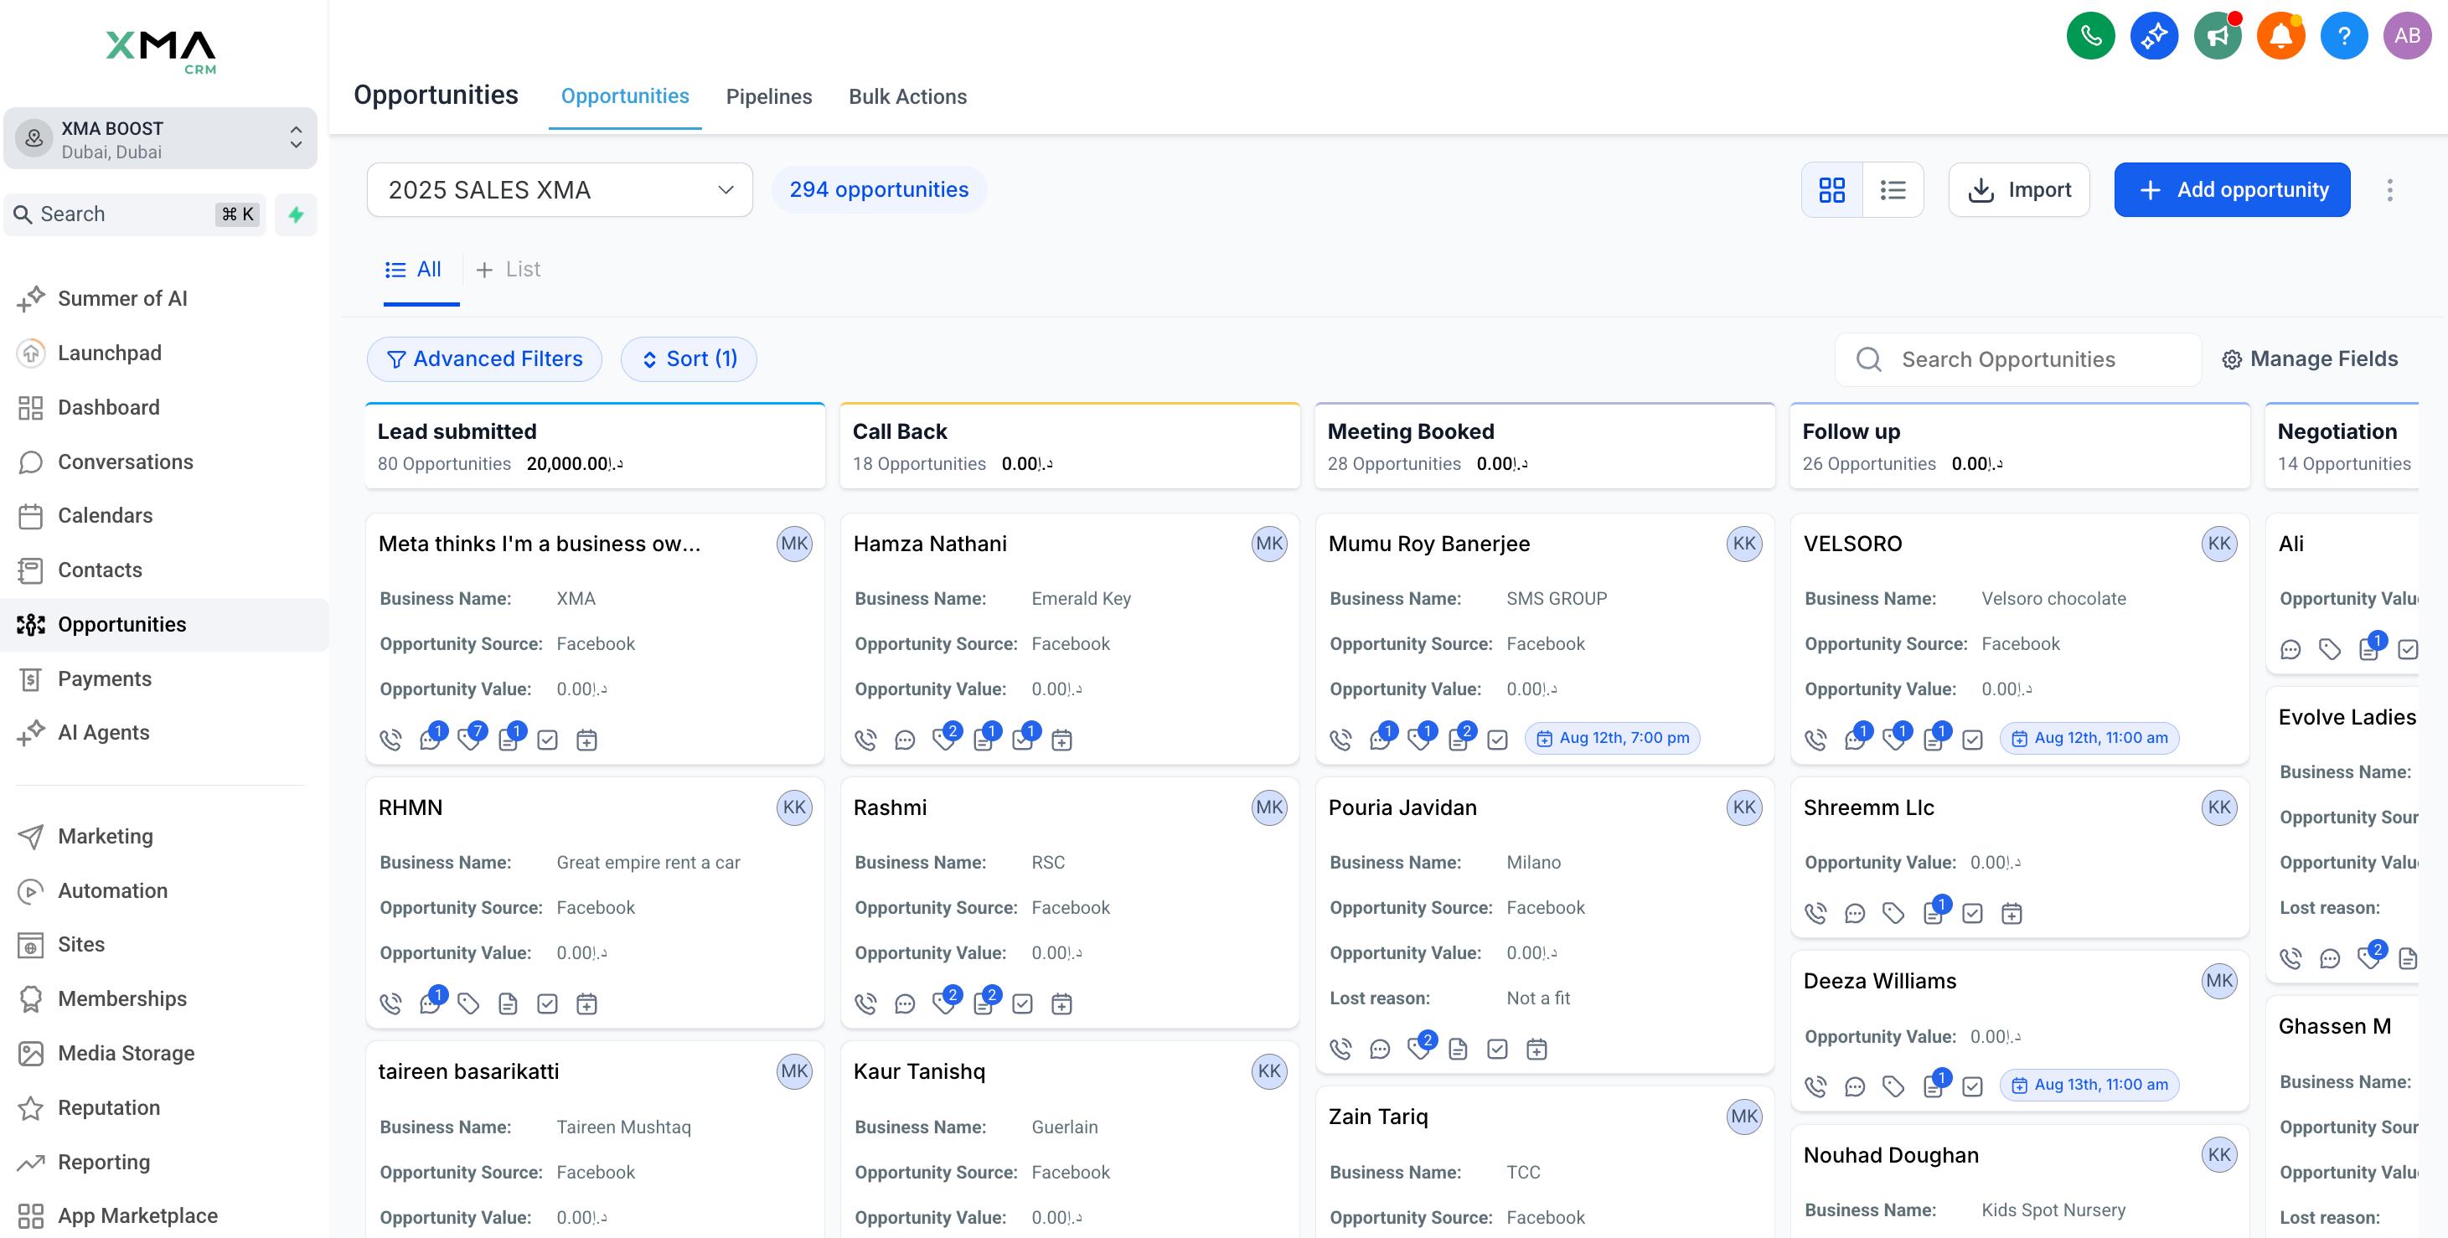This screenshot has width=2448, height=1238.
Task: Open the megaphone announcements icon
Action: (x=2218, y=34)
